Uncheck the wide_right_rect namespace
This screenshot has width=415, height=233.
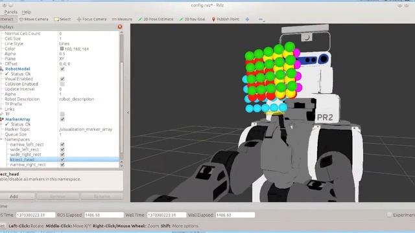click(62, 155)
